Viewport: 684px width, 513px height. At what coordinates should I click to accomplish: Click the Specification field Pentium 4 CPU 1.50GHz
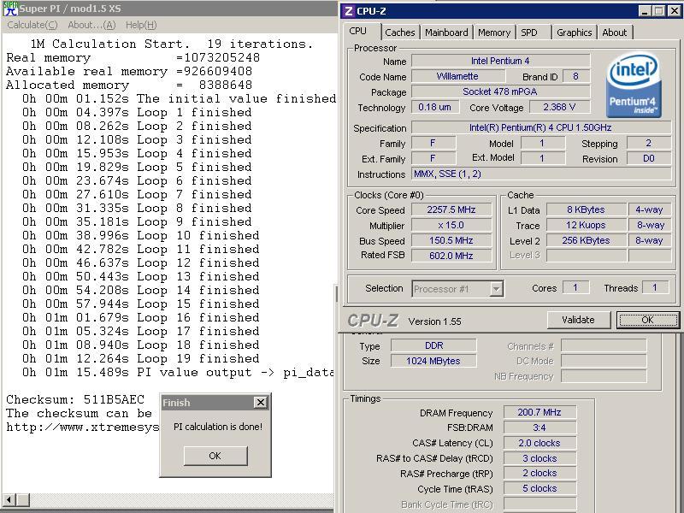click(x=541, y=127)
